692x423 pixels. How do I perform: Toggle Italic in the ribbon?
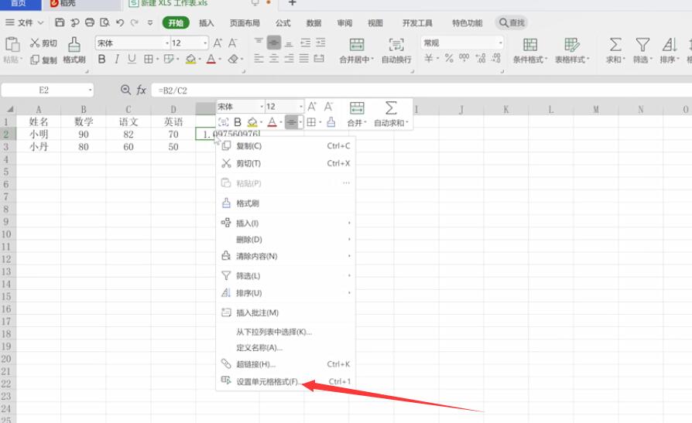point(117,59)
